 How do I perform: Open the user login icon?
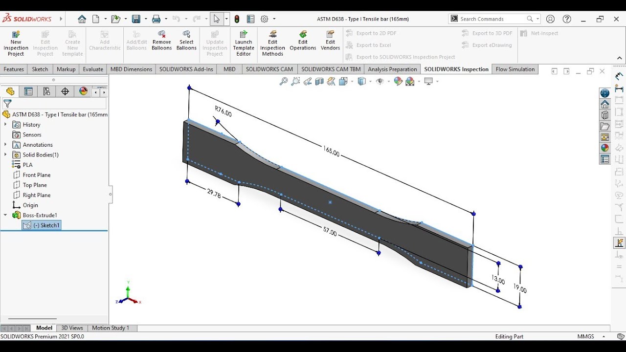click(x=550, y=19)
